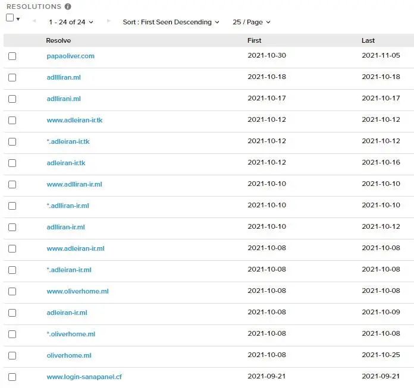The height and width of the screenshot is (388, 414).
Task: Check the oliverhome.ml row checkbox
Action: click(x=12, y=355)
